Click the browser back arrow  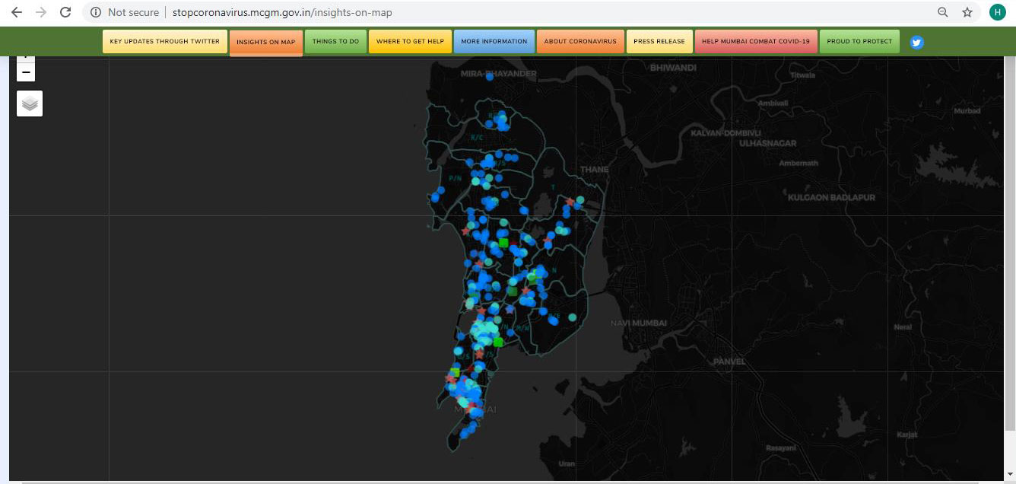point(16,12)
